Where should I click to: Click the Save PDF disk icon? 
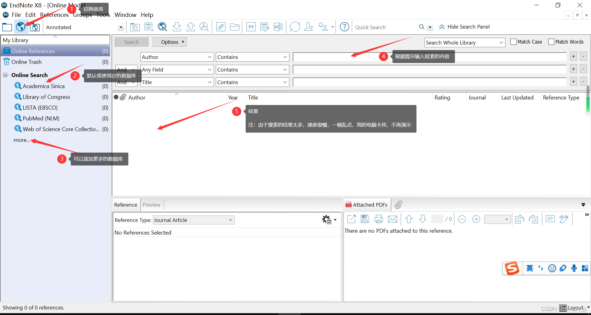tap(365, 219)
